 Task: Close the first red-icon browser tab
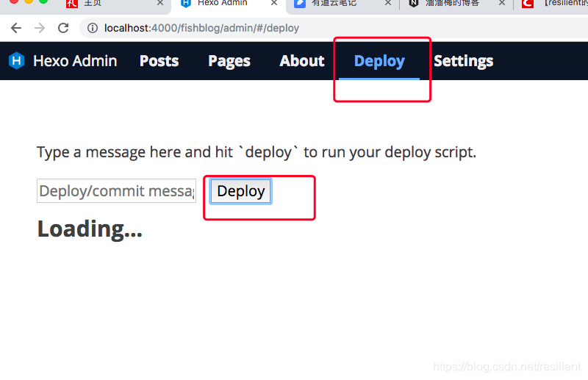(160, 3)
